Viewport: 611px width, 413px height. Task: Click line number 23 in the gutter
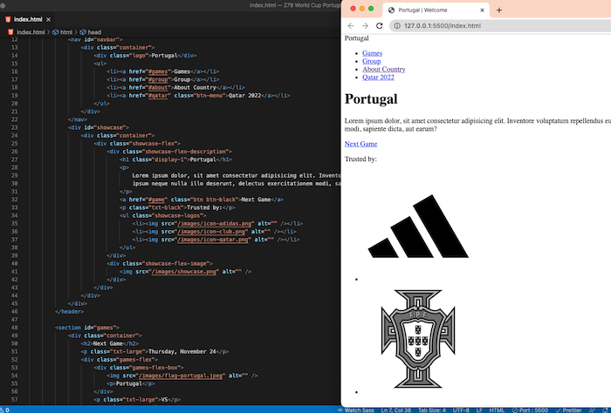(x=15, y=127)
